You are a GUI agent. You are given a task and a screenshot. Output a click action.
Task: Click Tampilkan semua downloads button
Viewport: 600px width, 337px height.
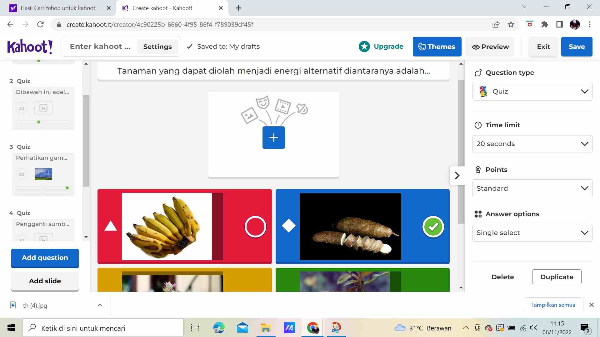click(553, 305)
